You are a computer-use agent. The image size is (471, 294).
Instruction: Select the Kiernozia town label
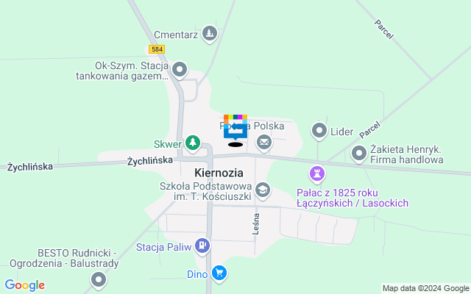[219, 173]
